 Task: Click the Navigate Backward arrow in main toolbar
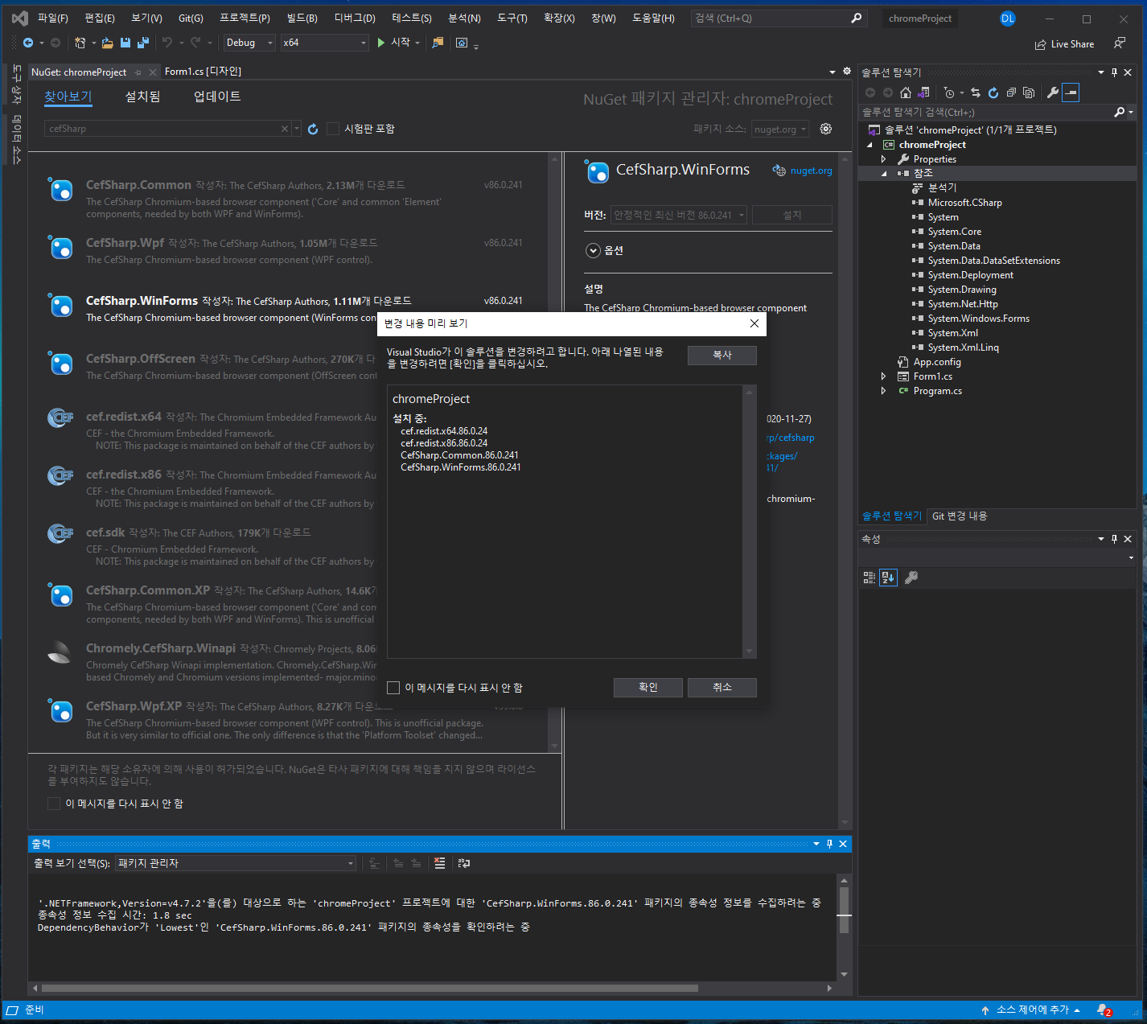pyautogui.click(x=28, y=43)
